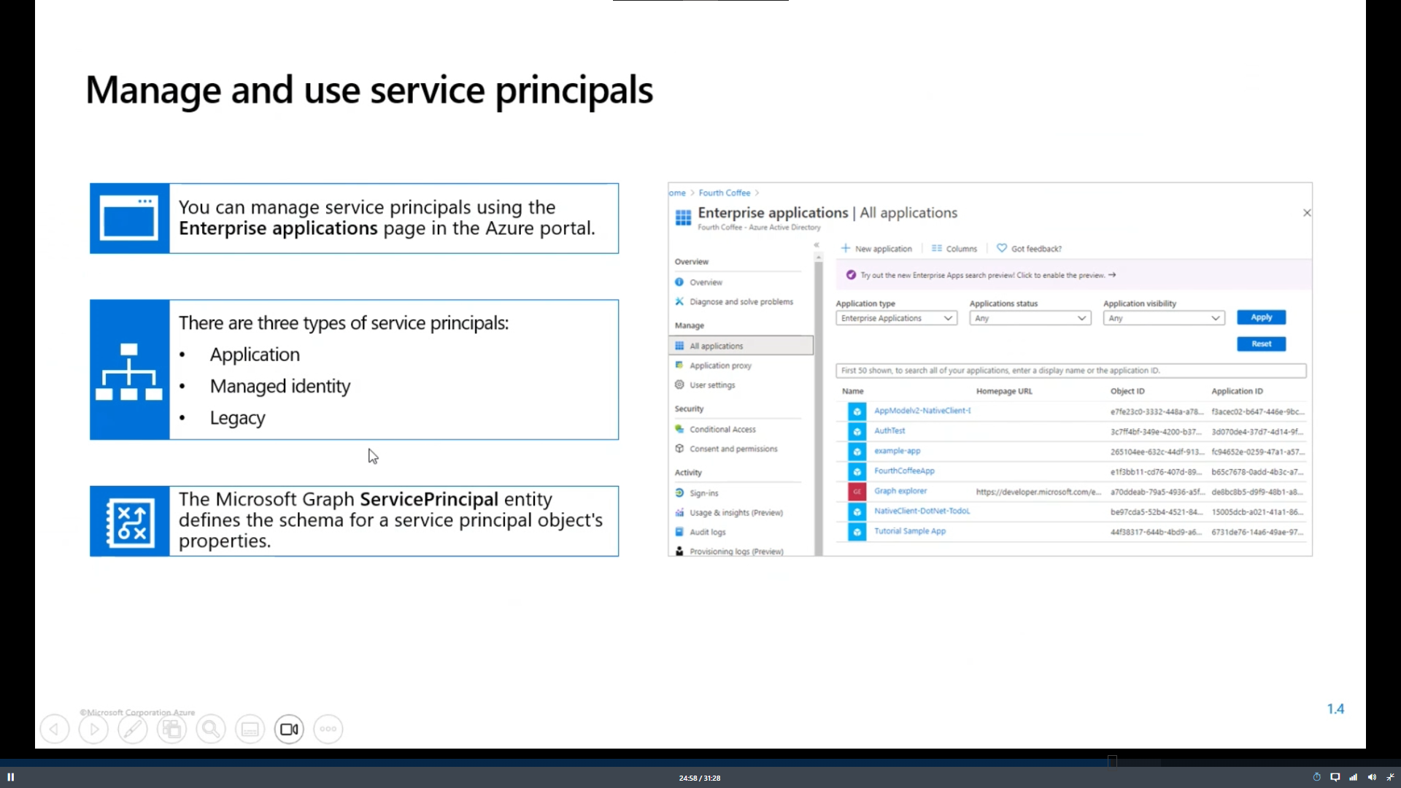Open Overview in the sidebar
Screen dimensions: 1401x788
click(x=698, y=282)
